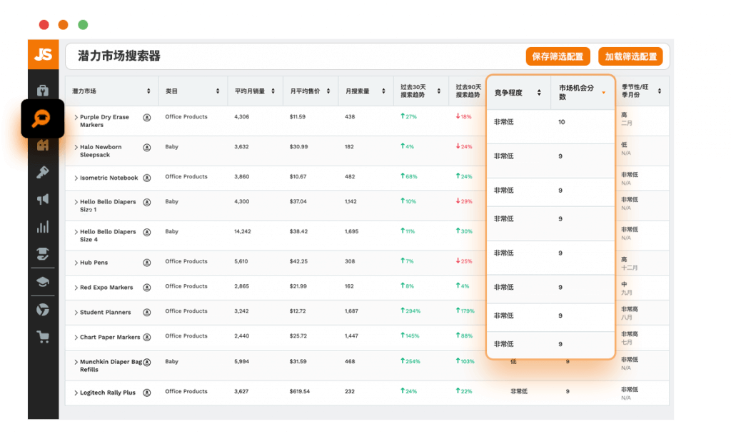
Task: Click the 过去90天搜索趋势 column header
Action: coord(468,91)
